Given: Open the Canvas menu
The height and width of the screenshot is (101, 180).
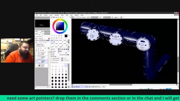Looking at the screenshot, I should coord(46,15).
